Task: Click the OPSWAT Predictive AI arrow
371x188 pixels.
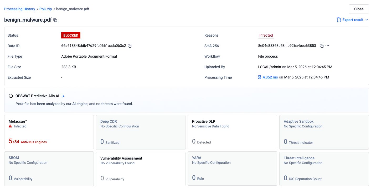Action: (63, 96)
